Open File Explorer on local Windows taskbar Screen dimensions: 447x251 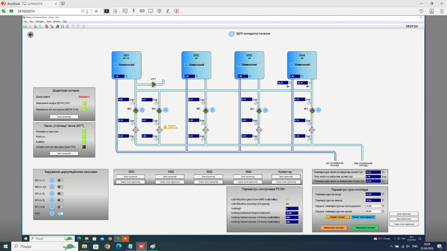coord(84,247)
